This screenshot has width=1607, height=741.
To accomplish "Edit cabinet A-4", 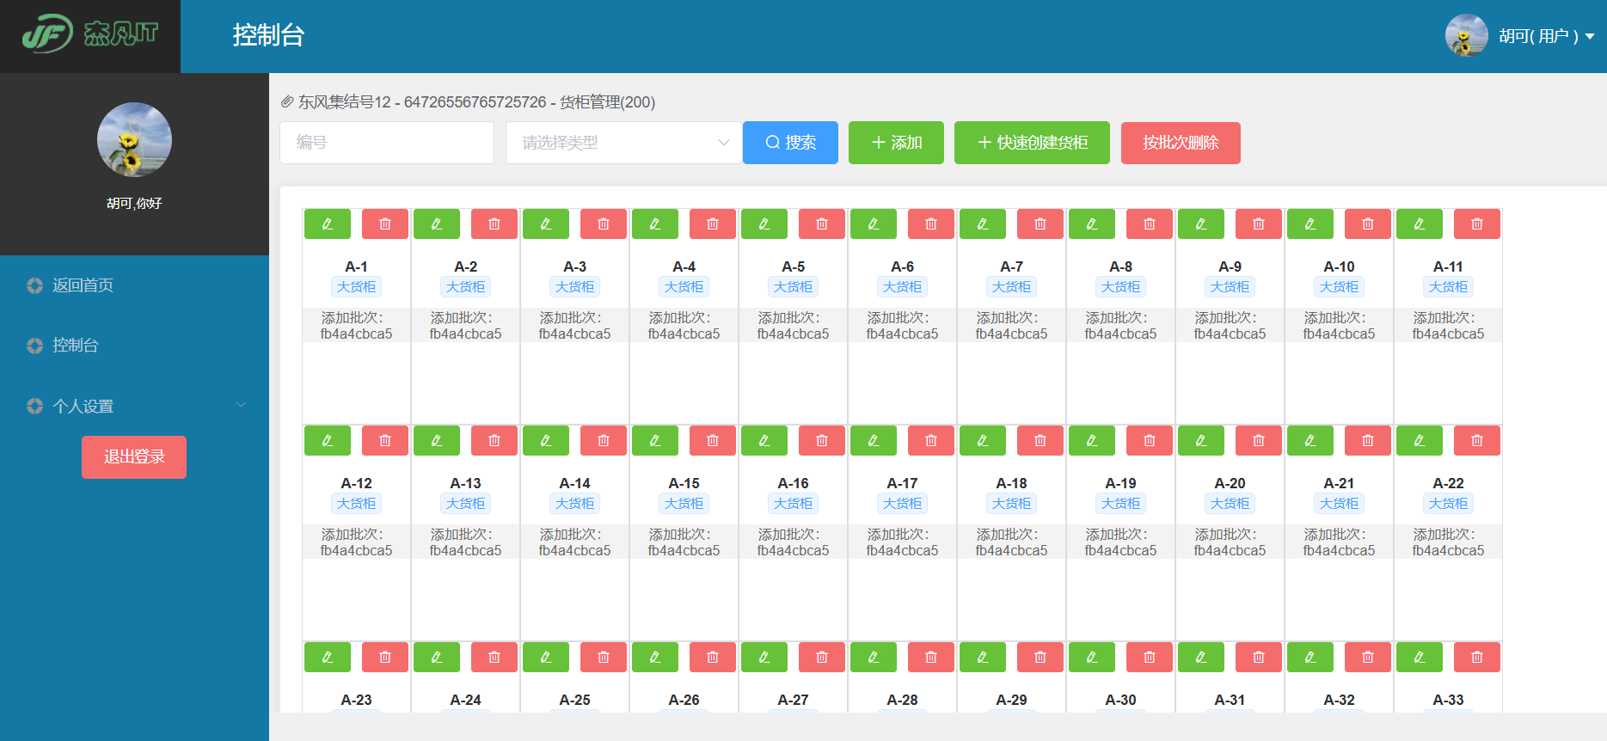I will tap(655, 224).
